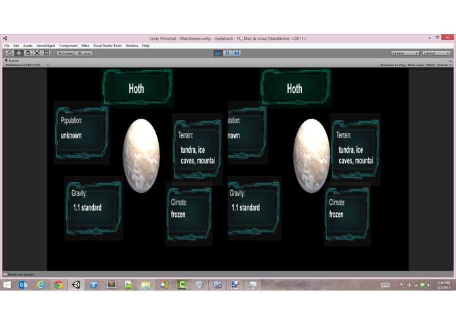
Task: Toggle pivot mode Center button
Action: click(x=66, y=54)
